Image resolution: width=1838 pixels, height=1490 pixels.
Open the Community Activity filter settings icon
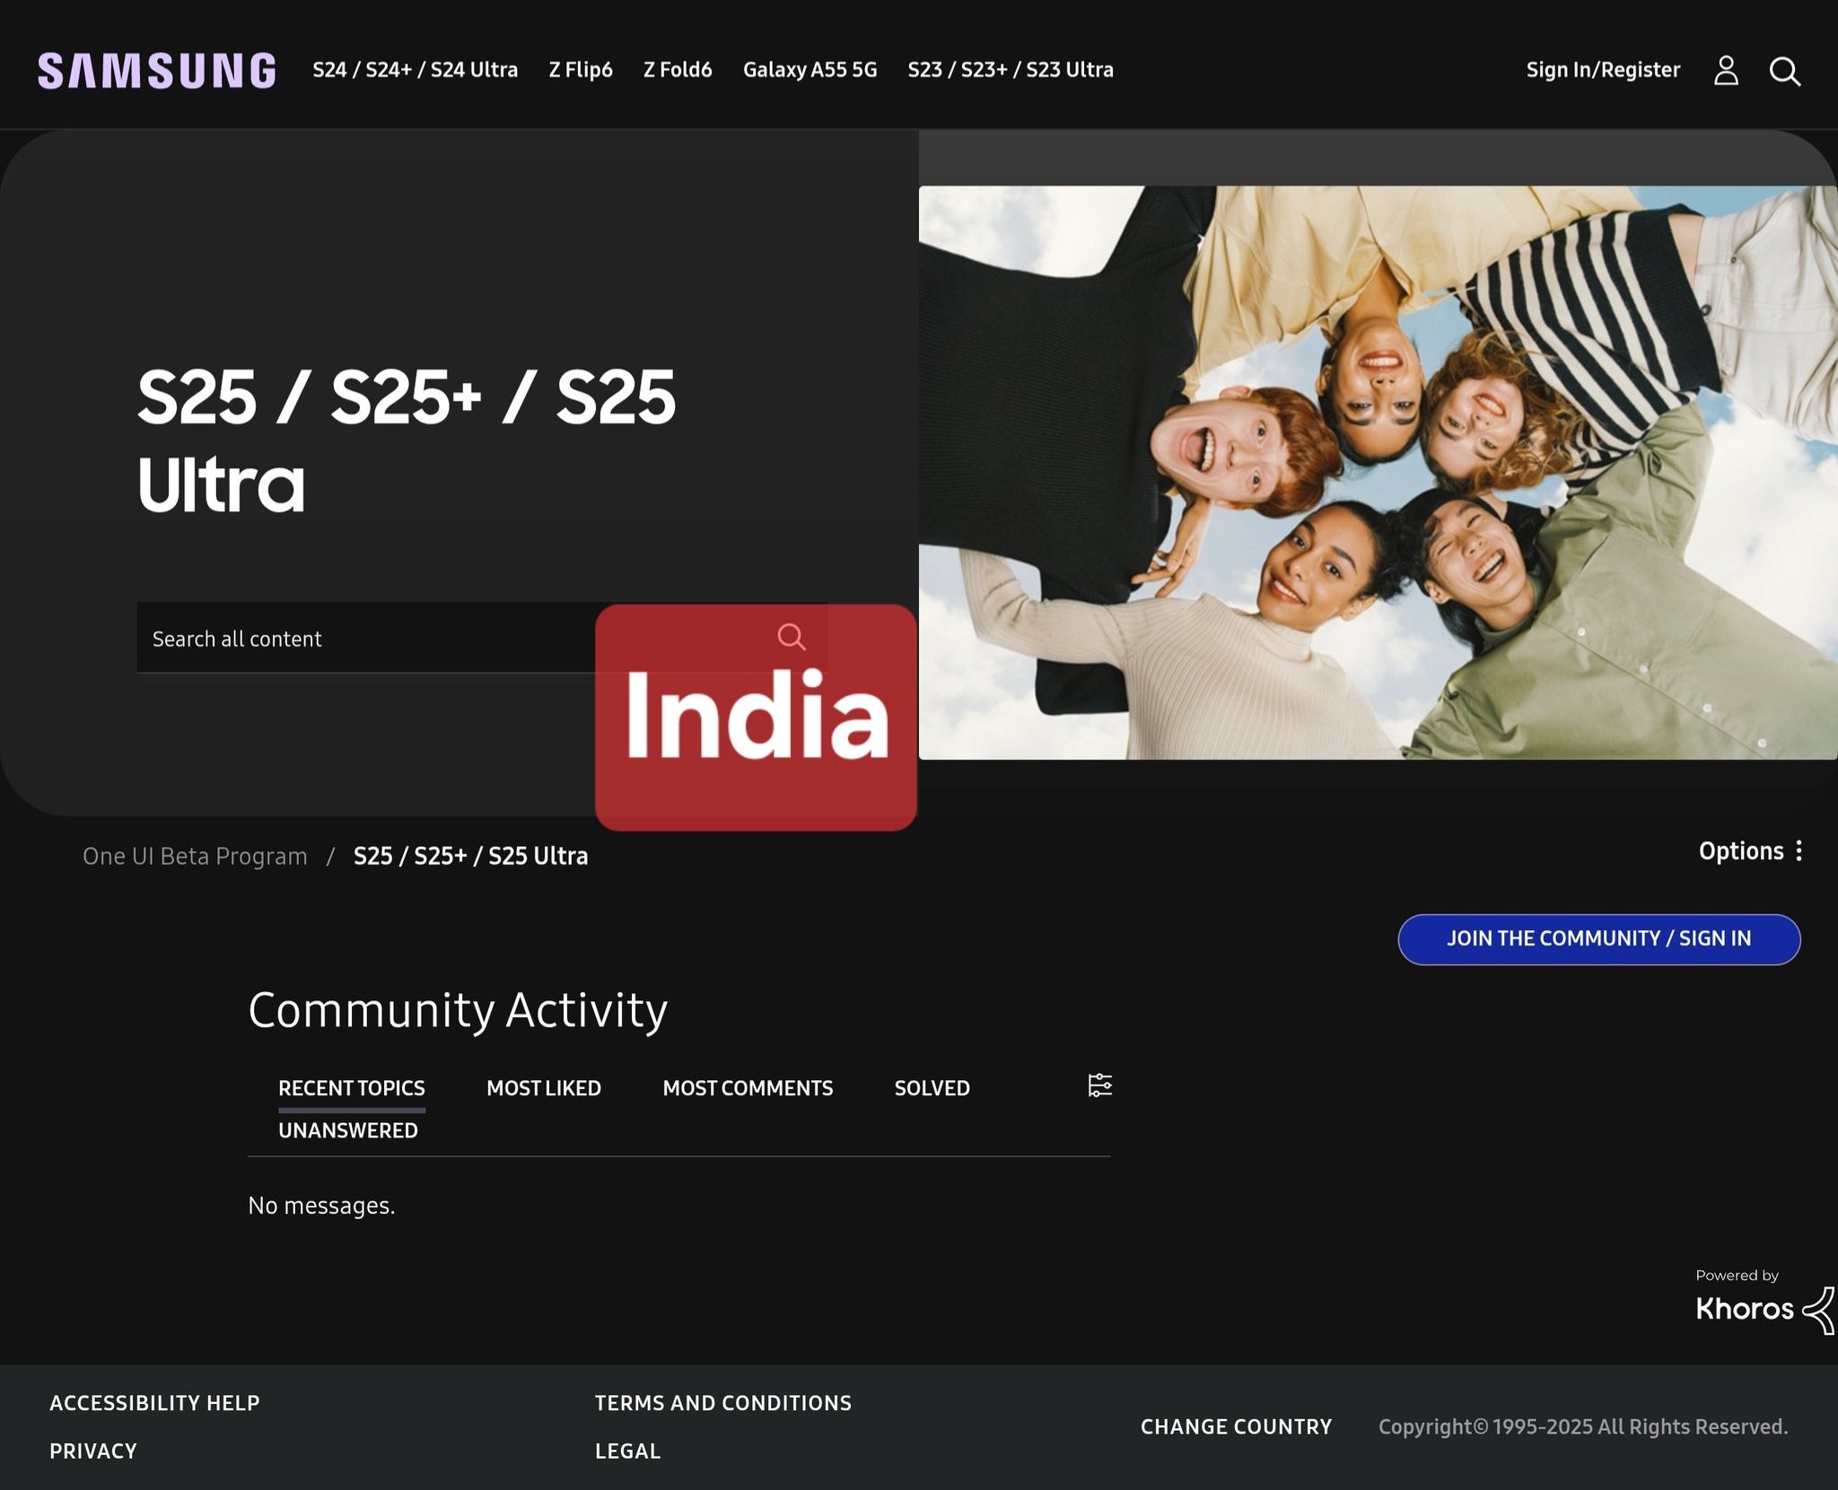click(x=1099, y=1085)
